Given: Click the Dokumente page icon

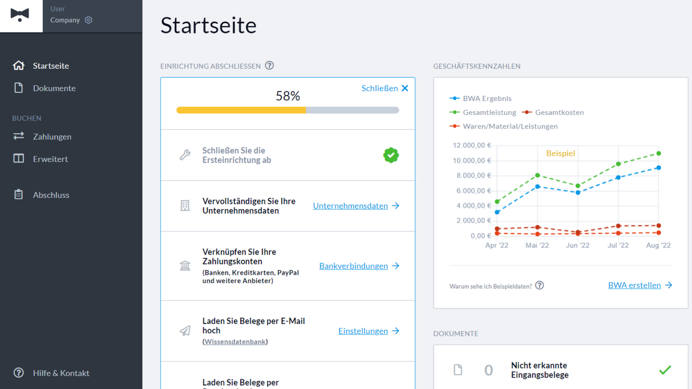Looking at the screenshot, I should point(19,88).
